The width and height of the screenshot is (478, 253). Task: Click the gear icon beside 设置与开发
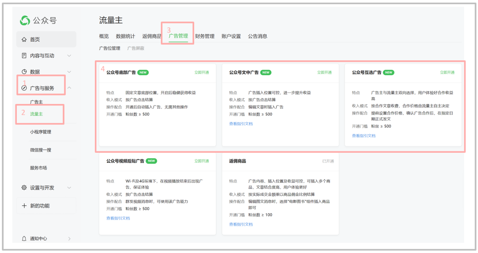pyautogui.click(x=24, y=187)
